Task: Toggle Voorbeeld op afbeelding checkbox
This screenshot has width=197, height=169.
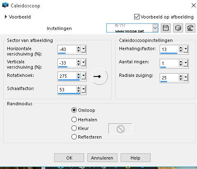Action: pyautogui.click(x=137, y=17)
